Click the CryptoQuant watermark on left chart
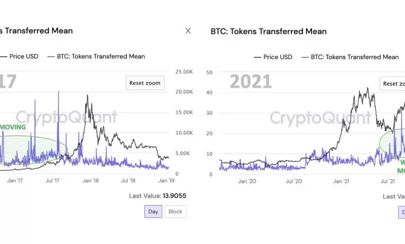Screen dimensions: 405x244 (x=66, y=117)
